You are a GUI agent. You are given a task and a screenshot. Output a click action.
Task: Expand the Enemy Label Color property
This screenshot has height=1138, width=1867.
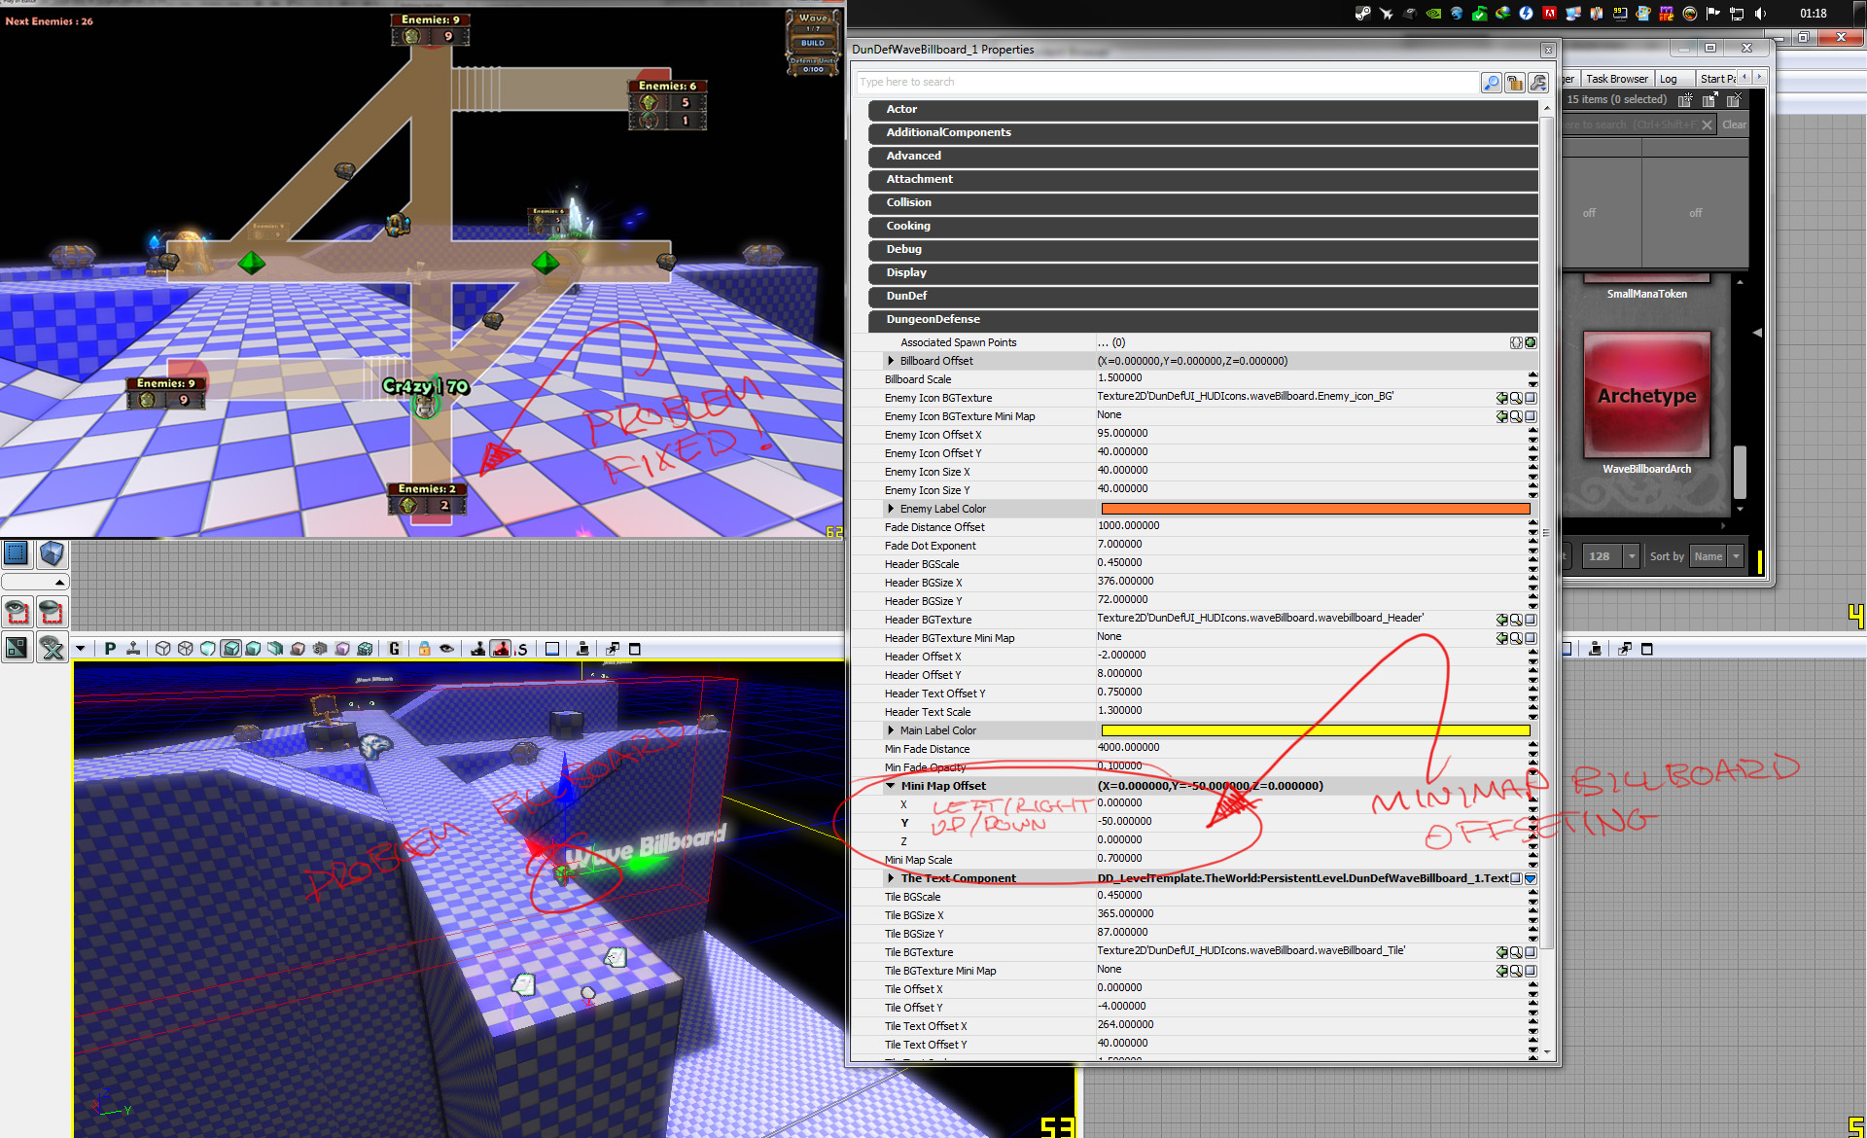(x=891, y=509)
